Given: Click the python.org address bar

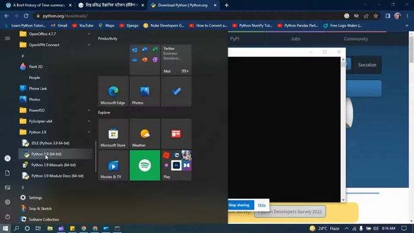Looking at the screenshot, I should click(x=190, y=16).
